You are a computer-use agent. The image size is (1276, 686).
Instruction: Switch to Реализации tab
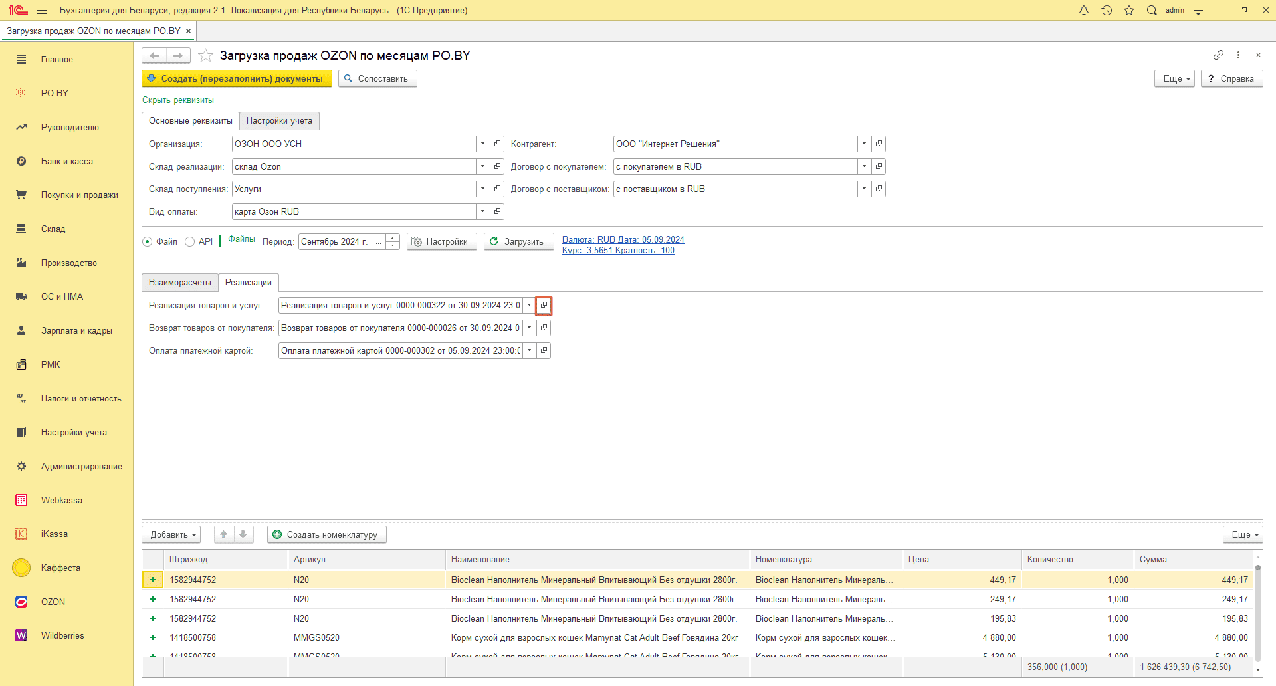(249, 282)
